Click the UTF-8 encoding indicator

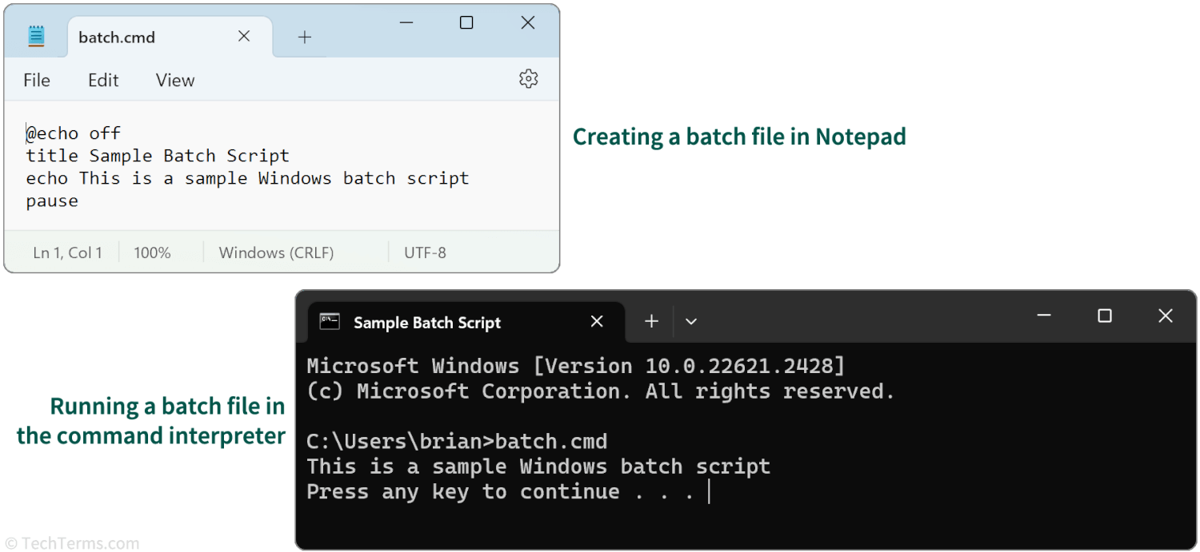click(424, 252)
